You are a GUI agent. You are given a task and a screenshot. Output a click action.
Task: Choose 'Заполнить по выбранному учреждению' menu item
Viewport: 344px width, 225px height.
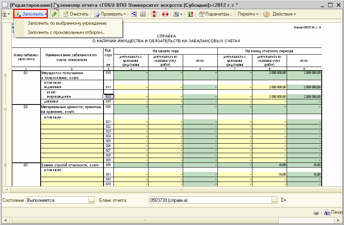pos(67,23)
